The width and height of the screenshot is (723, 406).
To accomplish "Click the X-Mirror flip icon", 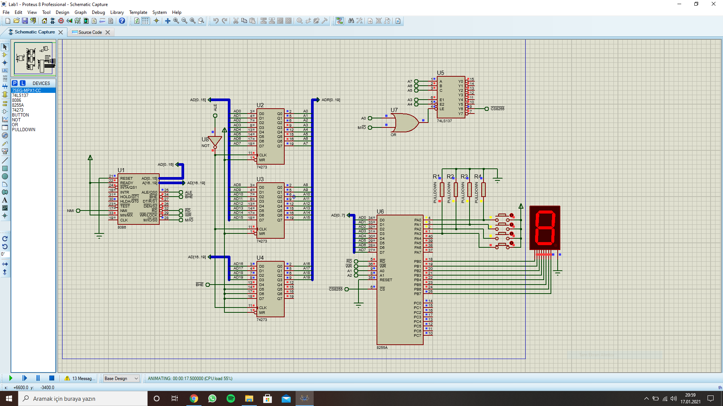I will [5, 264].
